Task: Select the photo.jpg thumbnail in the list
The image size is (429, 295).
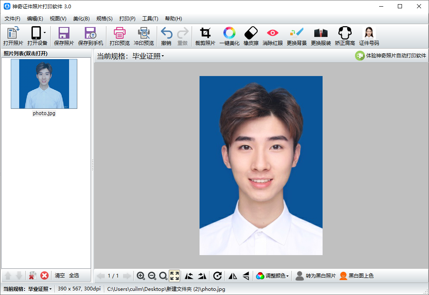Action: click(x=44, y=84)
